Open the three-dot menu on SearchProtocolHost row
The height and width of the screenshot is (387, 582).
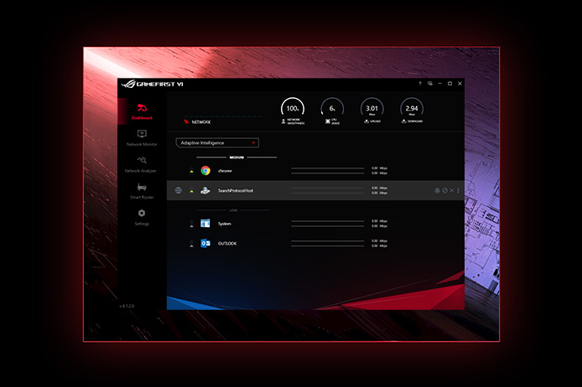pos(459,190)
